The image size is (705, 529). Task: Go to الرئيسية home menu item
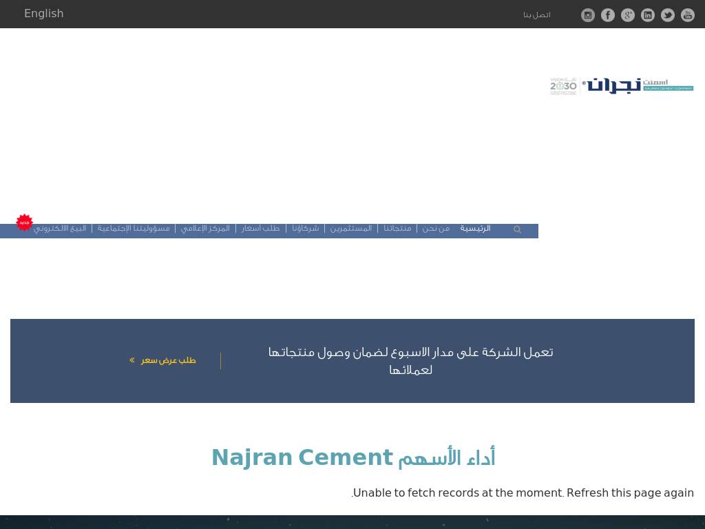pyautogui.click(x=475, y=229)
